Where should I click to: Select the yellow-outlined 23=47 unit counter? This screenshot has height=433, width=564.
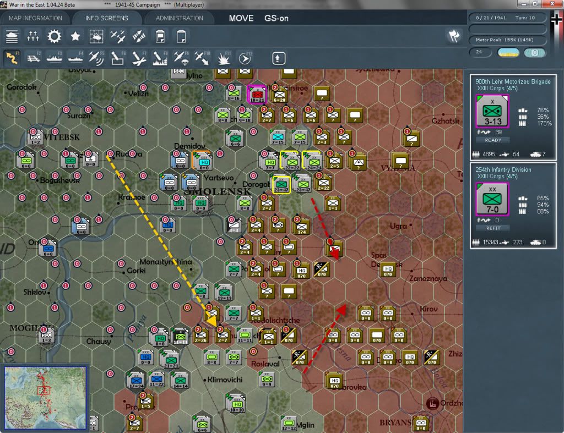coord(281,184)
